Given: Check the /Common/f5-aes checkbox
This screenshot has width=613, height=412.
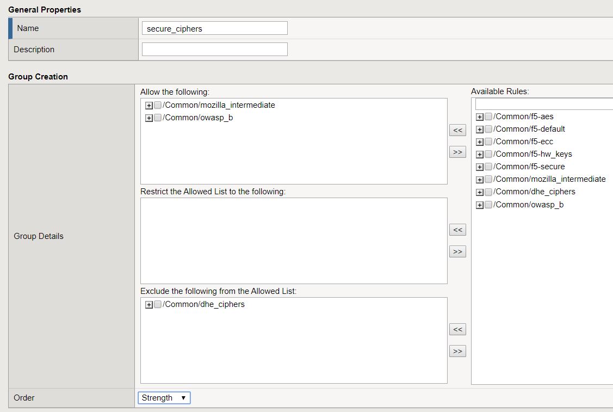Looking at the screenshot, I should coord(488,116).
